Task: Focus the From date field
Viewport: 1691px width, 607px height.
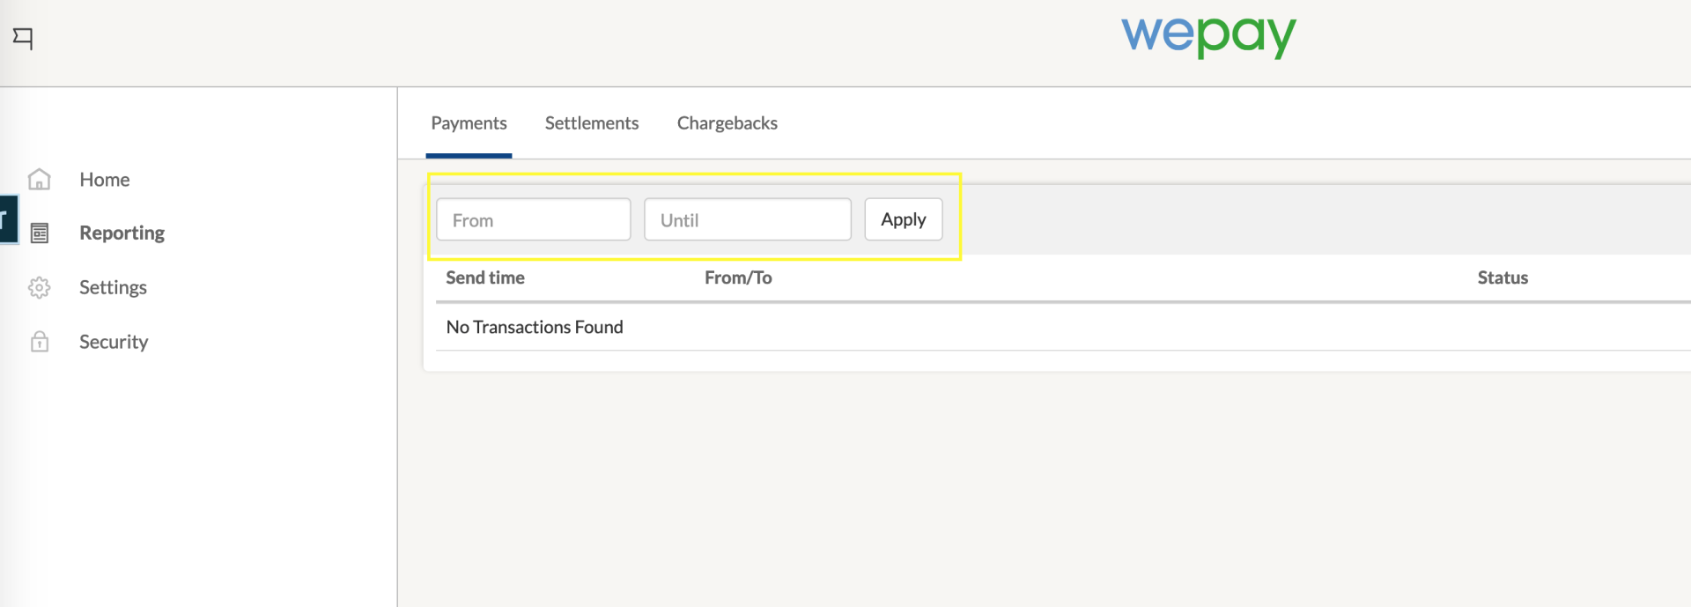Action: pyautogui.click(x=534, y=220)
